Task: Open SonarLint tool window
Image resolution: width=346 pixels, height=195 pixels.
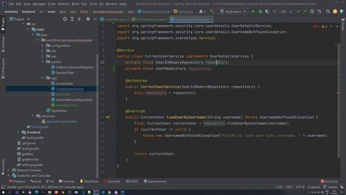Action: 112,181
